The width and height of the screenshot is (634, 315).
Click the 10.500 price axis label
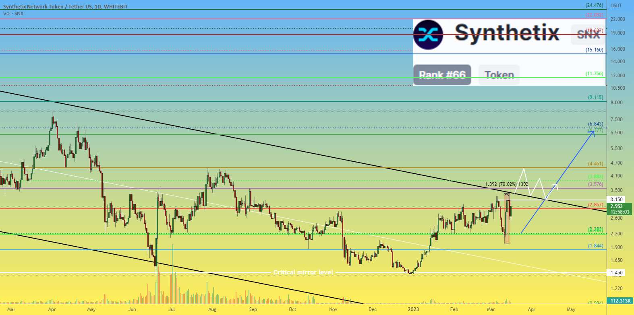(x=618, y=88)
